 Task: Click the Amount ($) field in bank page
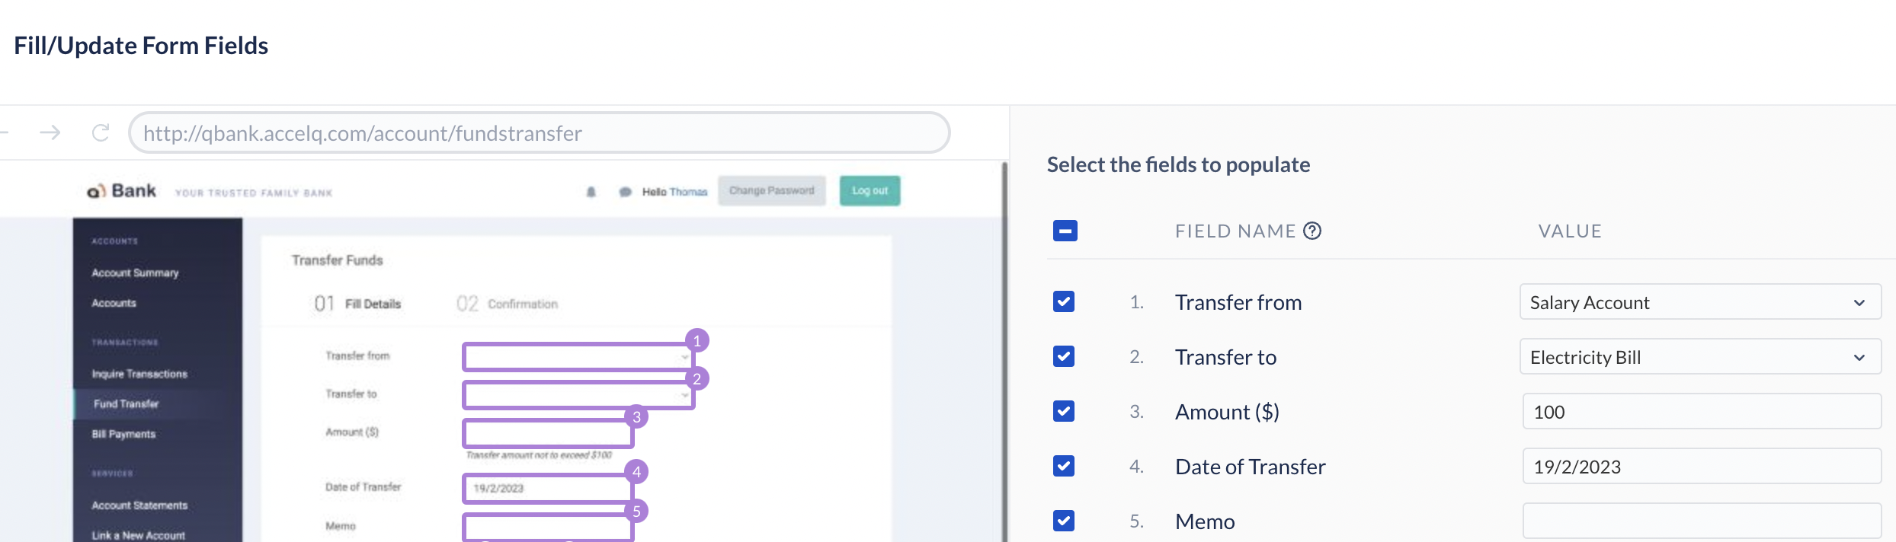(x=548, y=433)
